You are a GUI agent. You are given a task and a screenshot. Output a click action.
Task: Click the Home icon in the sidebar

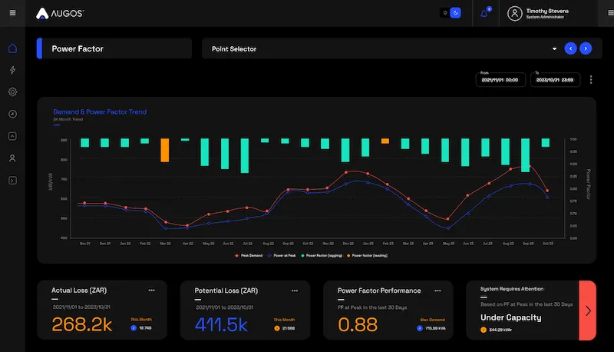click(x=12, y=48)
